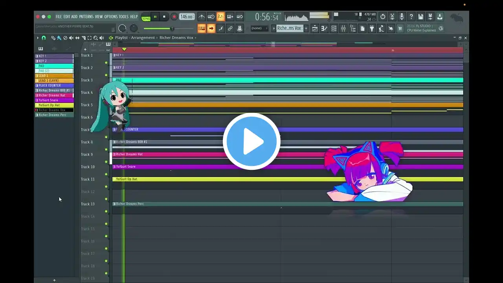The width and height of the screenshot is (503, 283).
Task: Open the FILE menu
Action: click(x=59, y=17)
